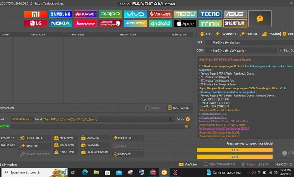Viewport: 294px width, 177px height.
Task: Click the upper 100% progress bar
Action: [x=234, y=150]
